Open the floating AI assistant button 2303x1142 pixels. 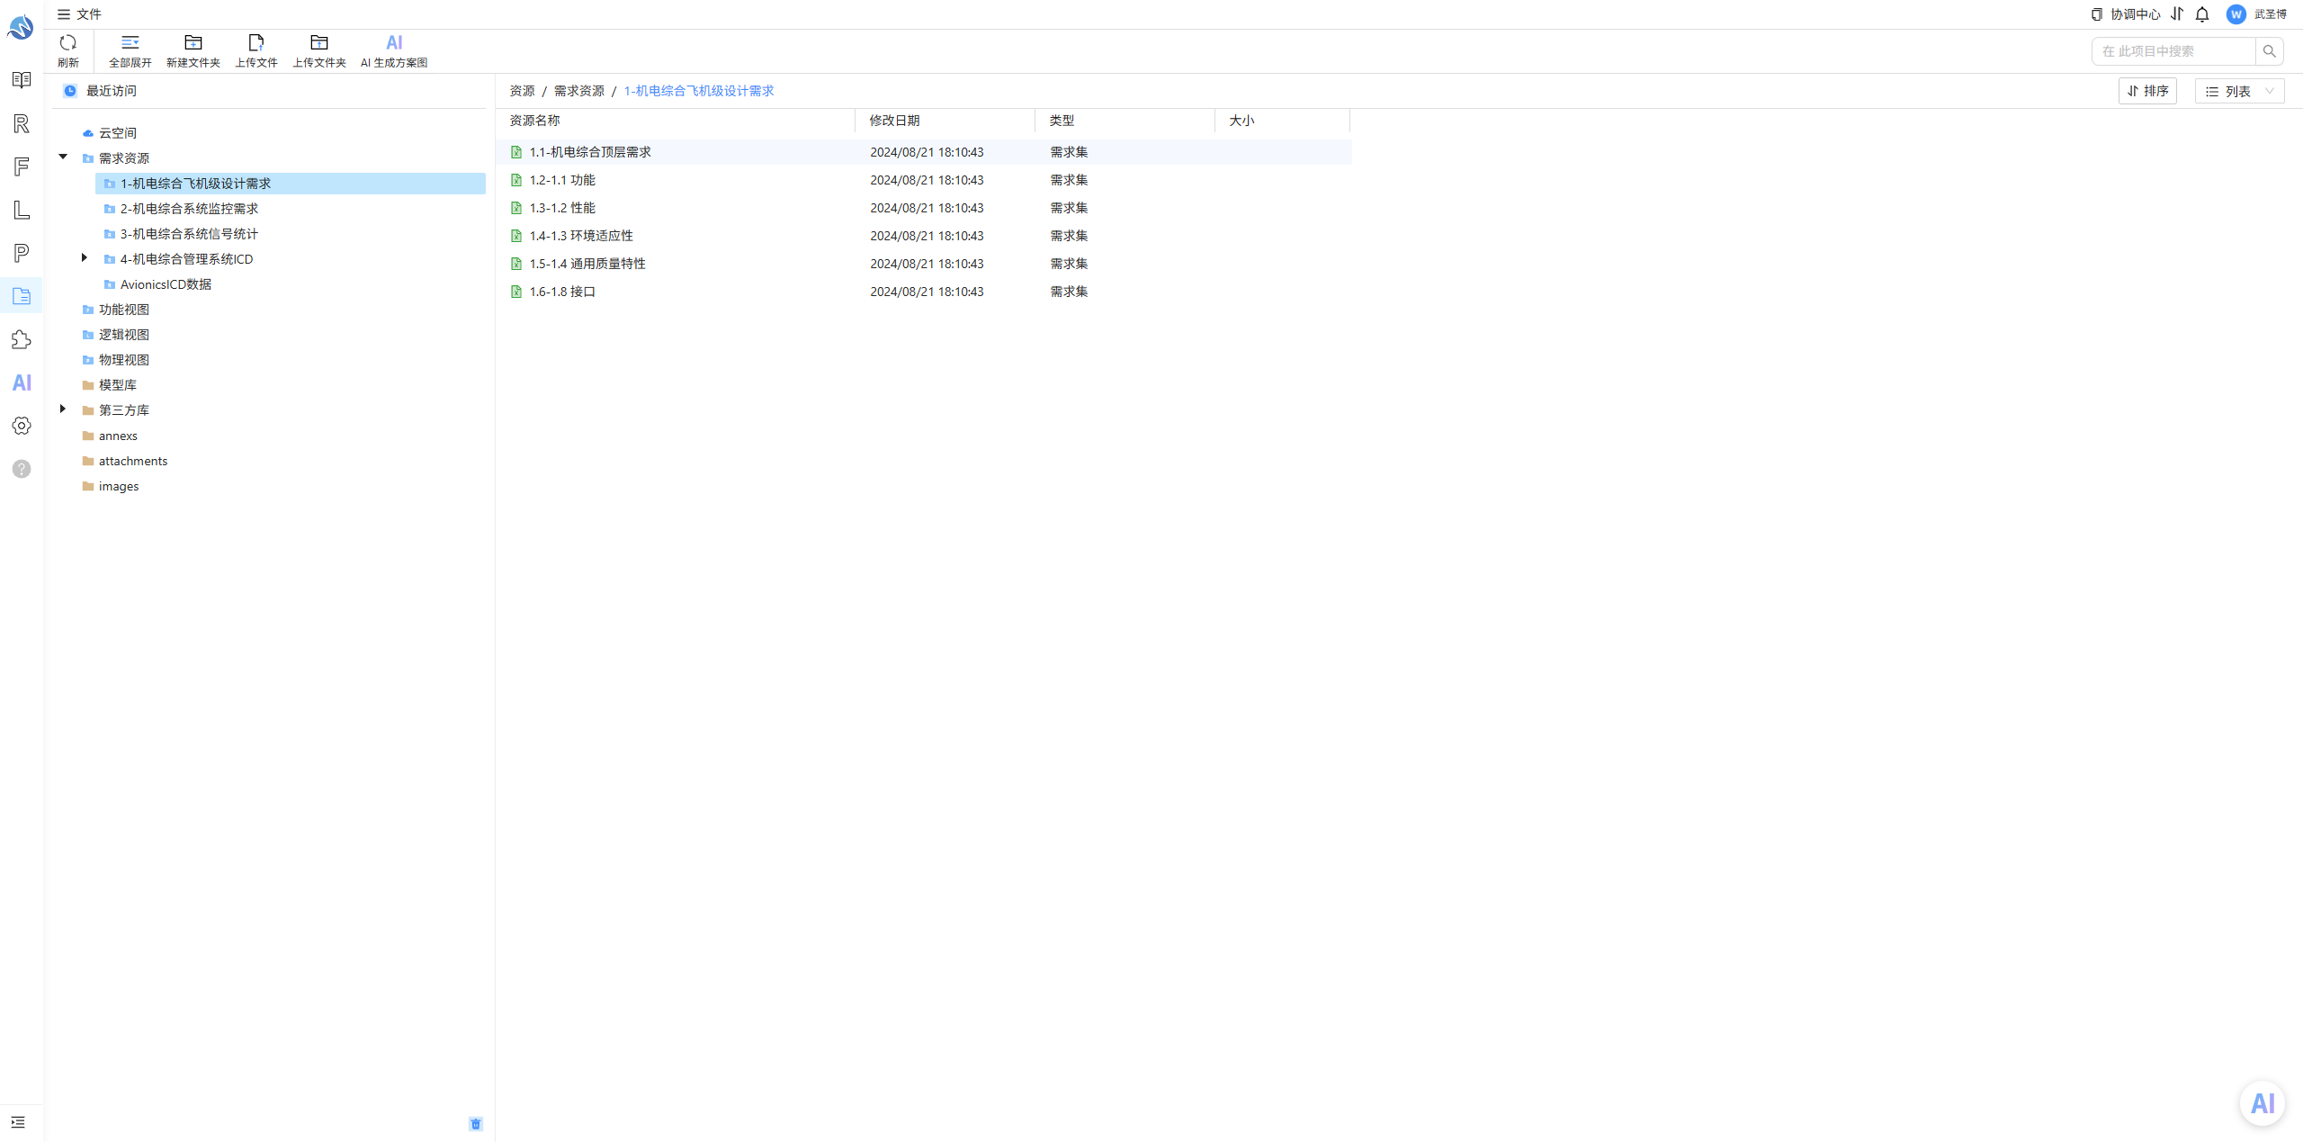(x=2263, y=1103)
